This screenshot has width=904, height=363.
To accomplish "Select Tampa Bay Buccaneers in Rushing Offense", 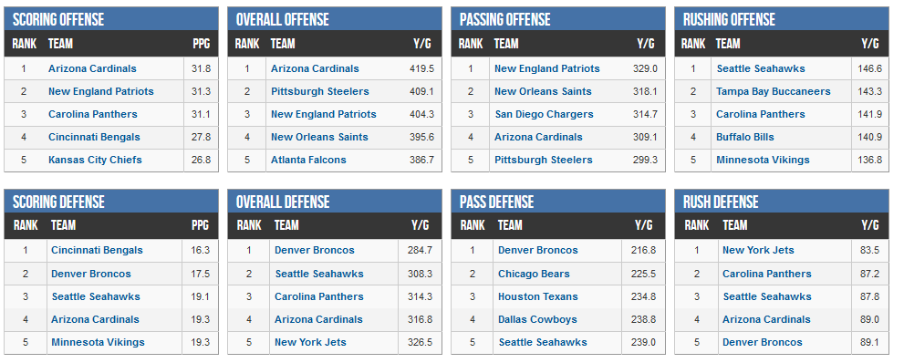I will pyautogui.click(x=774, y=91).
